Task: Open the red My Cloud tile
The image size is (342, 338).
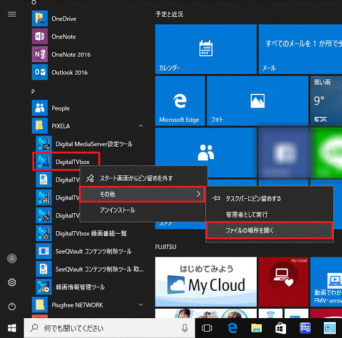Action: point(284,281)
